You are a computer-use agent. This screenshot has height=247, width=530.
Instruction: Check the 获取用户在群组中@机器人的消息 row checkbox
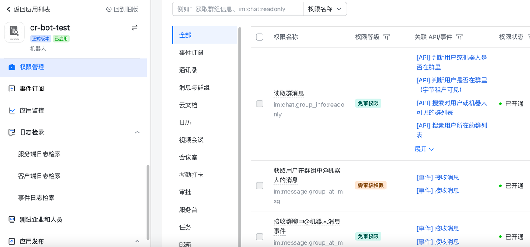coord(260,186)
